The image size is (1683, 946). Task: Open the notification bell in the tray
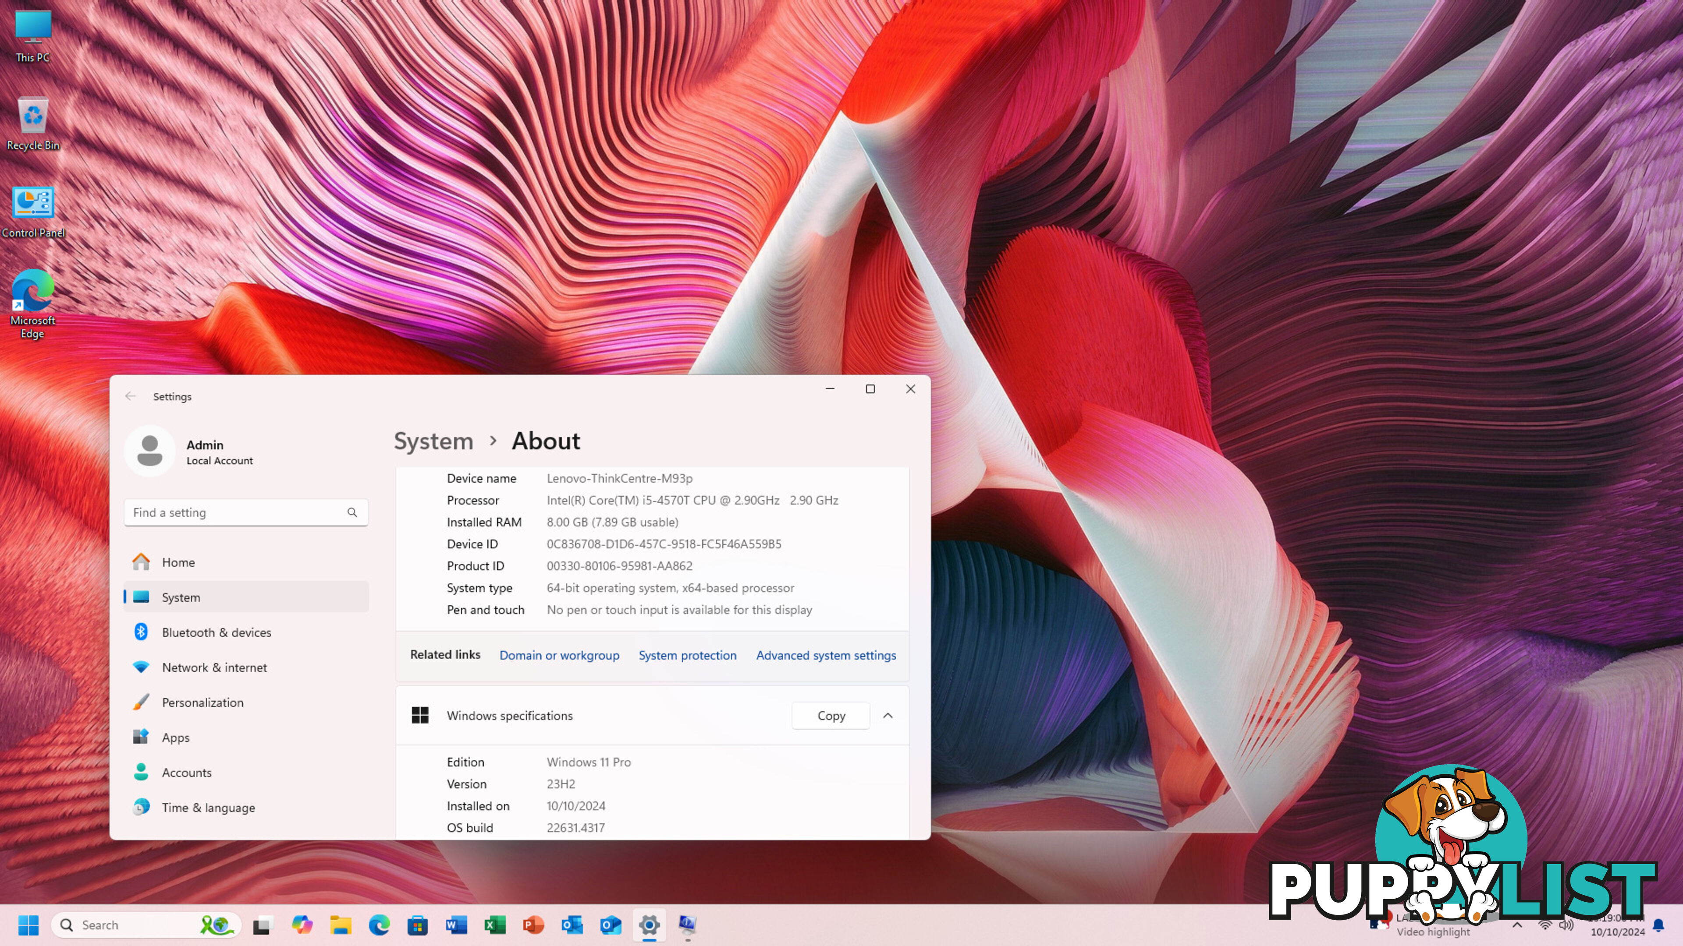click(1658, 925)
